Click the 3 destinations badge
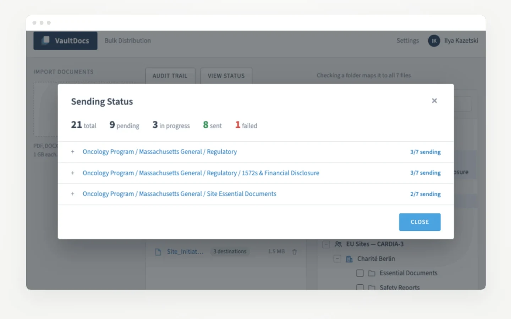 coord(230,252)
